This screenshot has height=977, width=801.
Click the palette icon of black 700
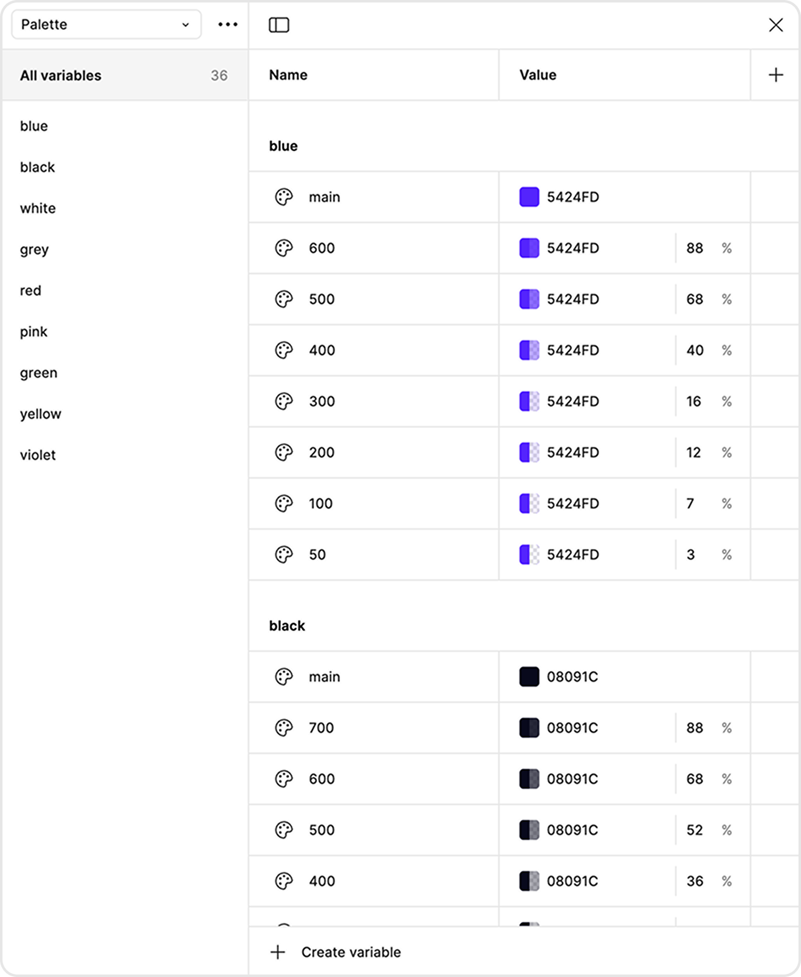point(284,728)
